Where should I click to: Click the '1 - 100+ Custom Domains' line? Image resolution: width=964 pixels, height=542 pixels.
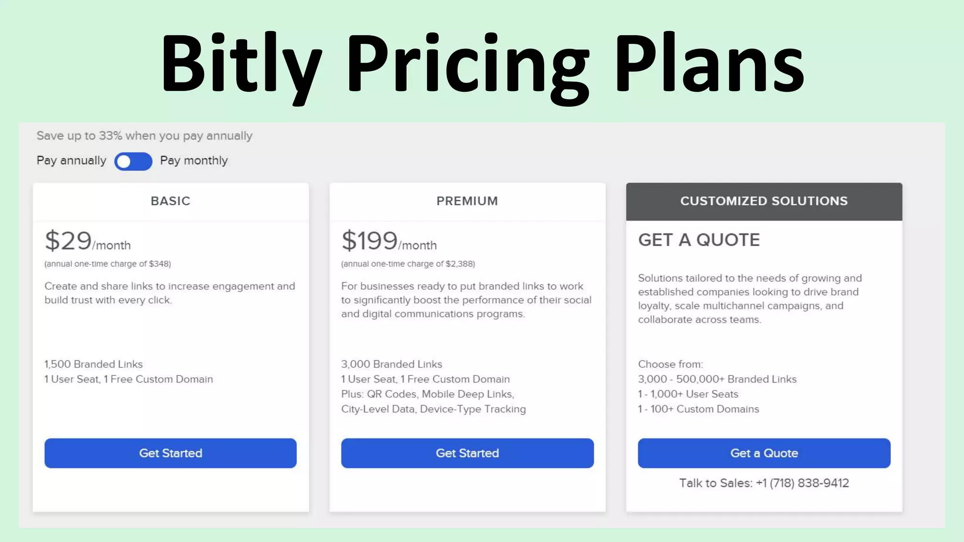(x=698, y=409)
